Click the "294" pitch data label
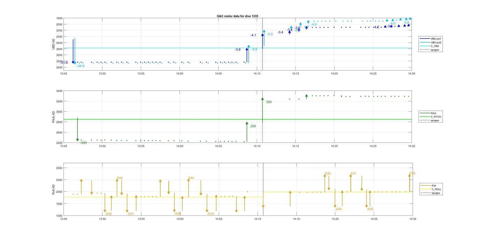489x242 pixels. point(253,126)
